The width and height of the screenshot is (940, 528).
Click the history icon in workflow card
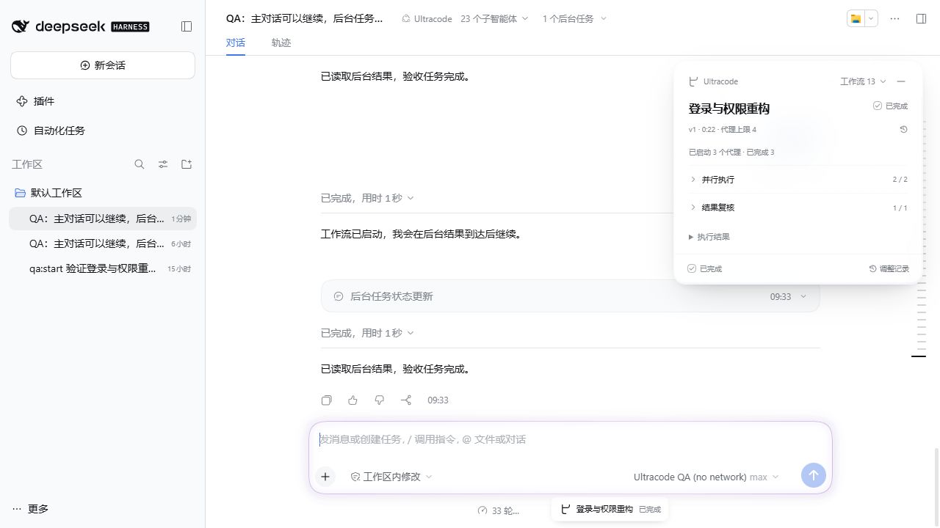click(x=903, y=129)
